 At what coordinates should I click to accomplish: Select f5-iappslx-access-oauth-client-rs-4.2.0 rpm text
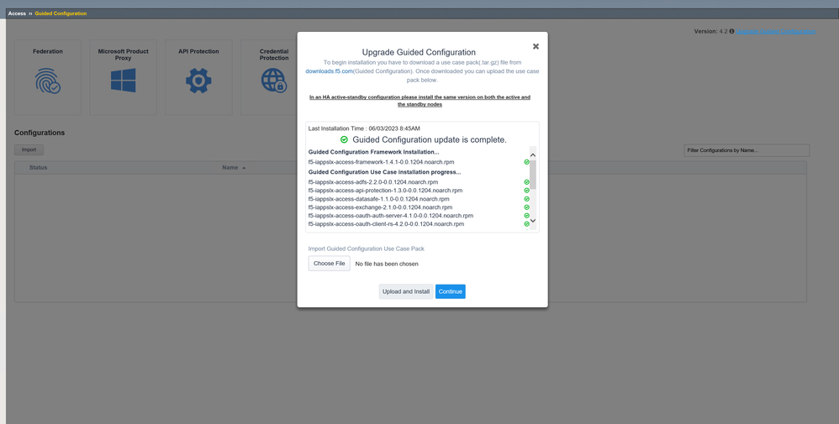coord(387,224)
